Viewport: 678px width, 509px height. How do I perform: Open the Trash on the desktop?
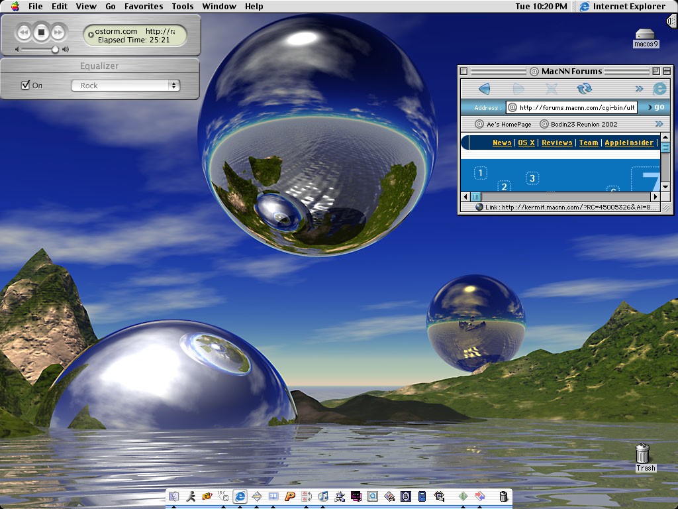[x=642, y=454]
